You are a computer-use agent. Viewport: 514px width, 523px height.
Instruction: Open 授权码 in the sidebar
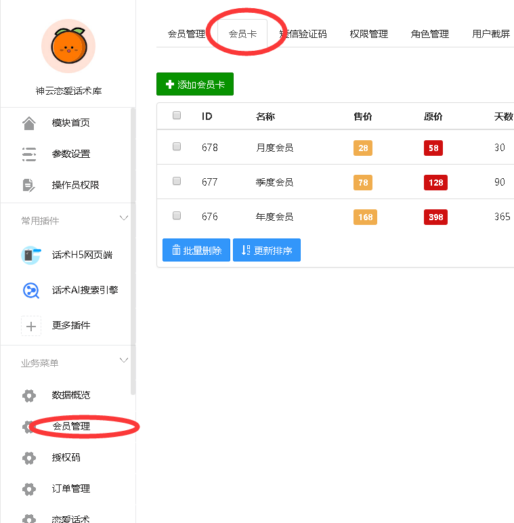click(66, 457)
